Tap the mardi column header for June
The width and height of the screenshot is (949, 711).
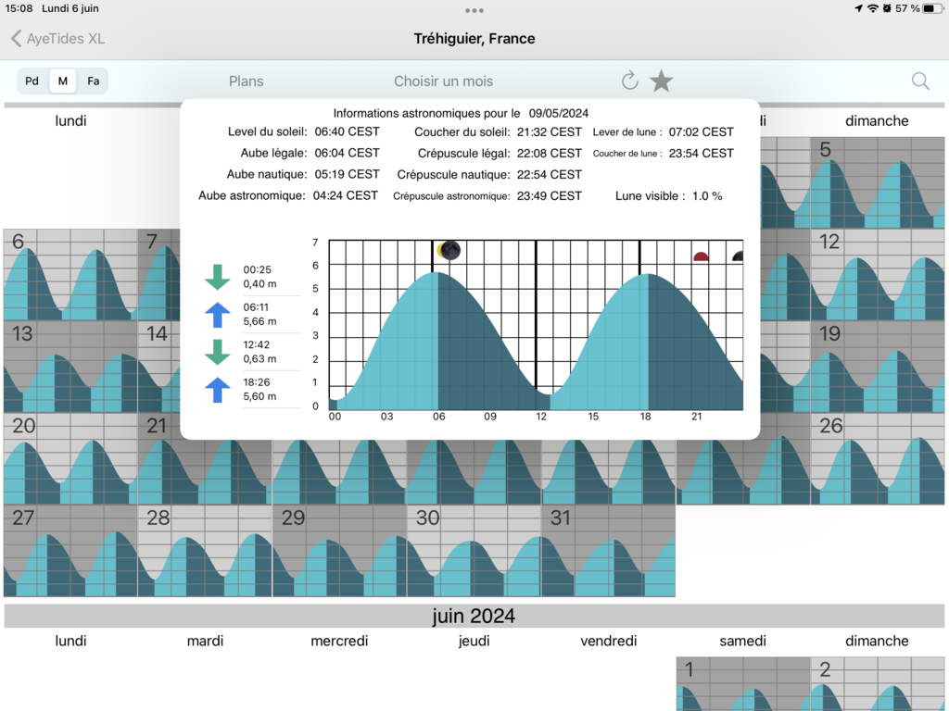pyautogui.click(x=205, y=641)
